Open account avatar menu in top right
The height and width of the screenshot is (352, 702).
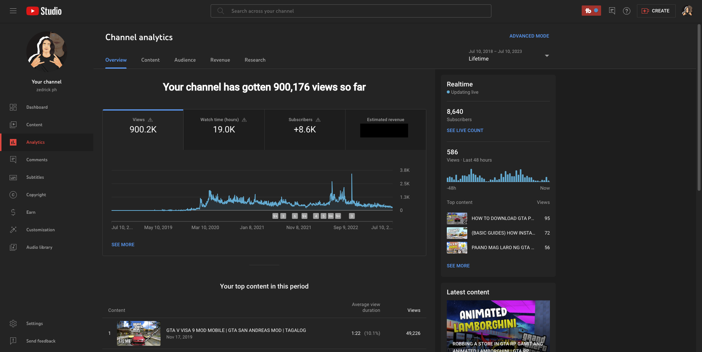tap(687, 11)
